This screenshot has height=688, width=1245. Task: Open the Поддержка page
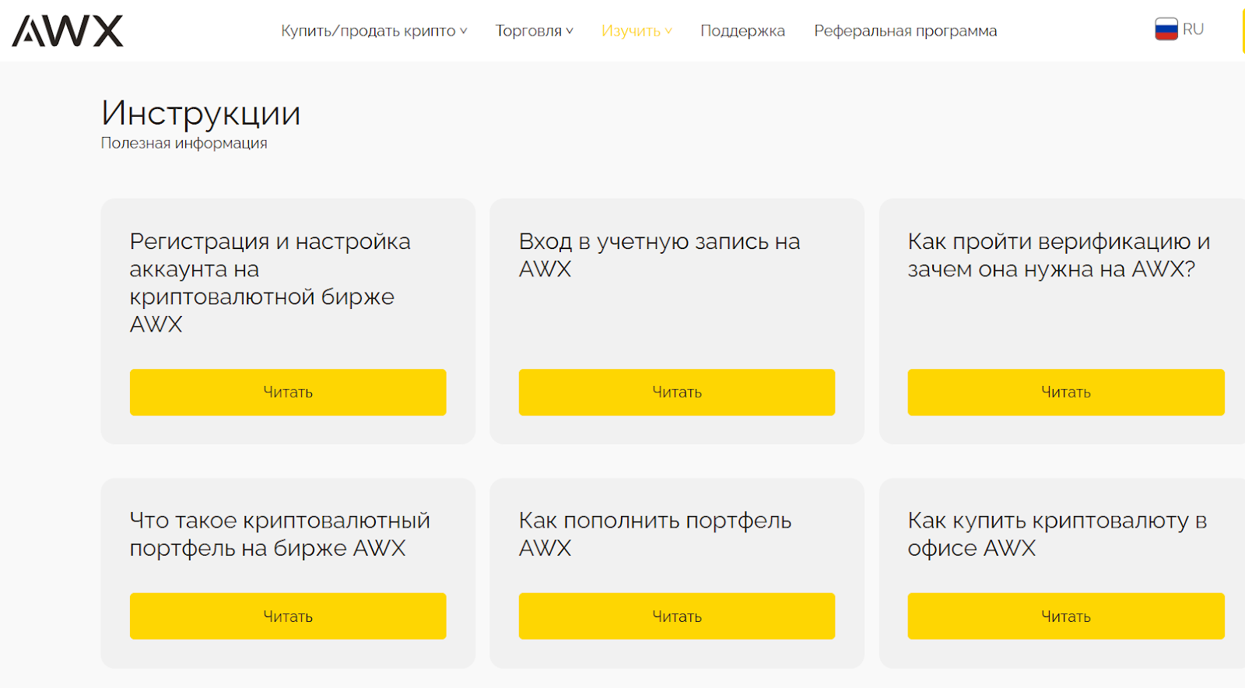pos(742,31)
